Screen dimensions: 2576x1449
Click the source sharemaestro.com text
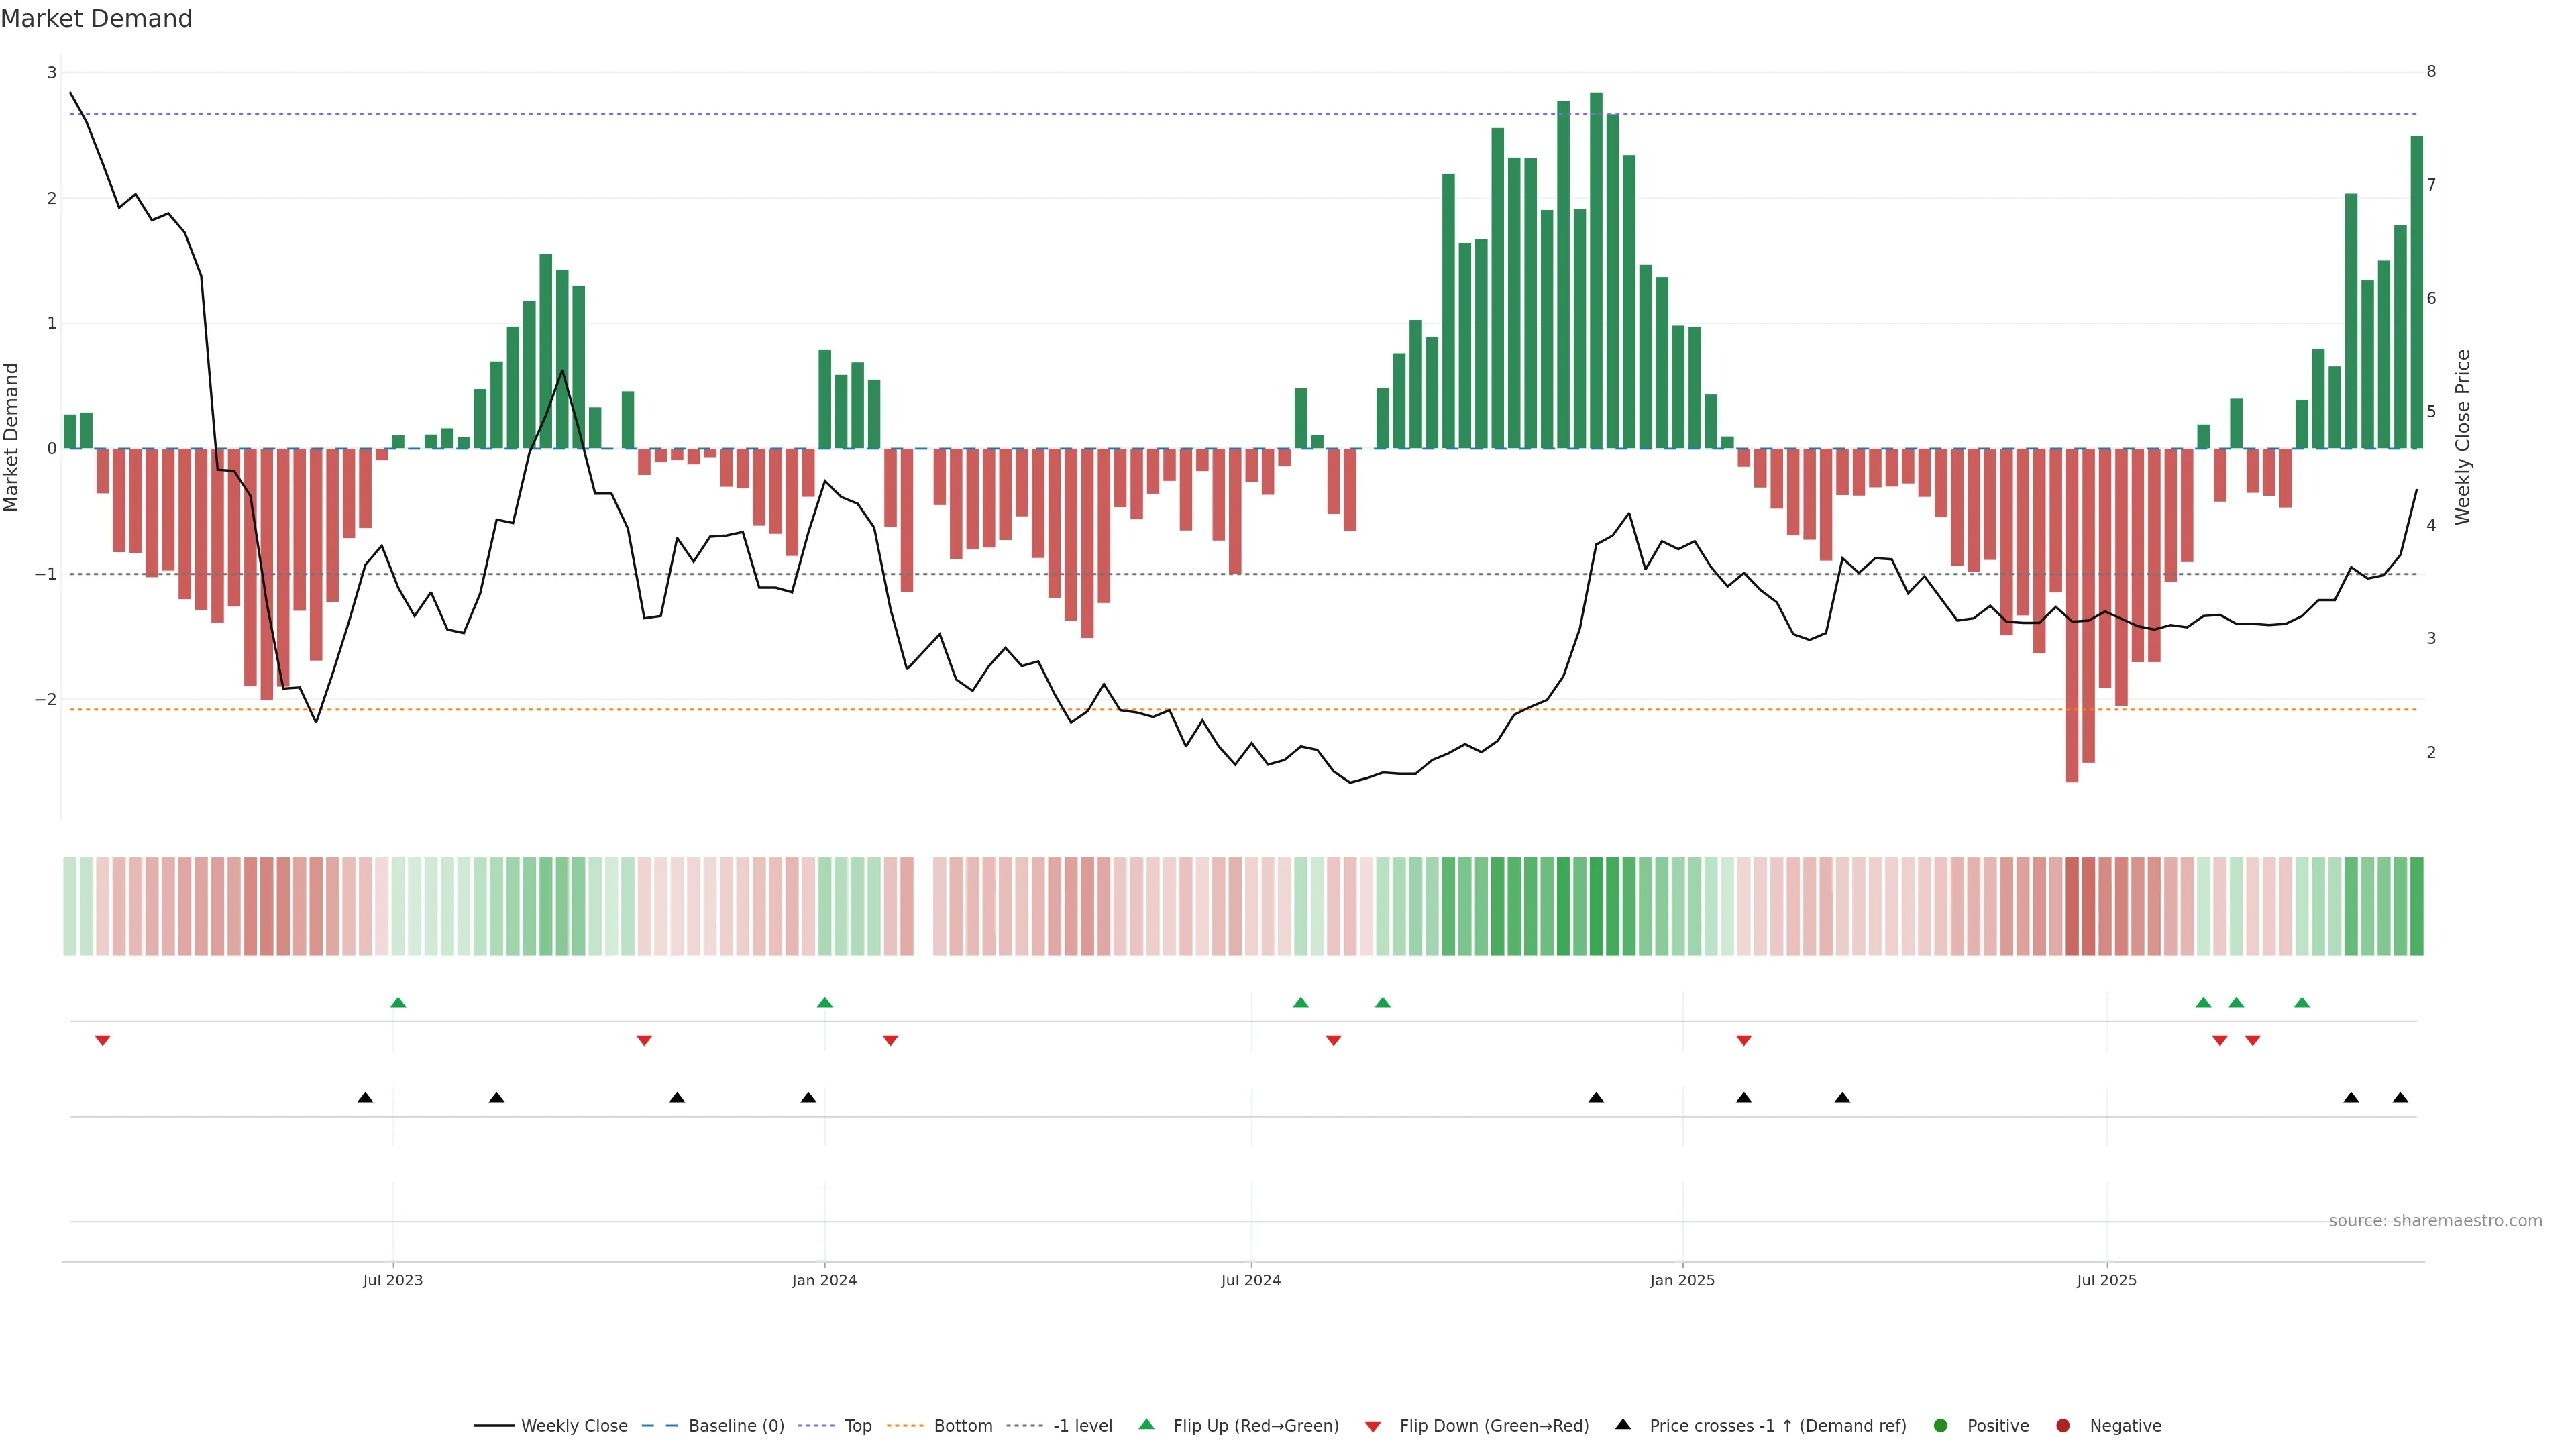[x=2435, y=1221]
